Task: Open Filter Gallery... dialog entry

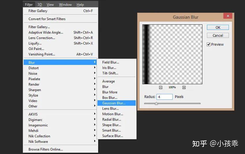Action: point(61,27)
